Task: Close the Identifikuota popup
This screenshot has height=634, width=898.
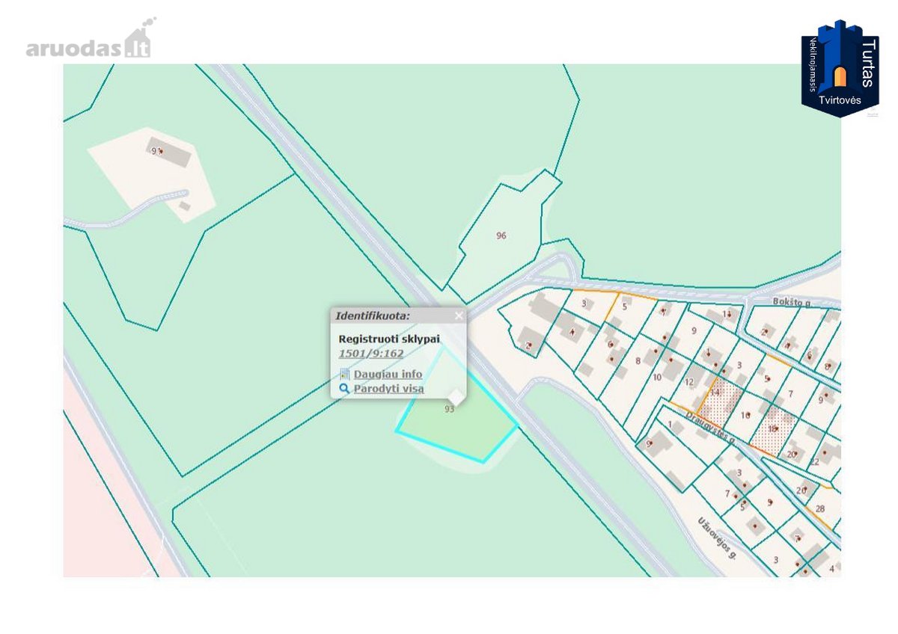Action: pyautogui.click(x=459, y=316)
